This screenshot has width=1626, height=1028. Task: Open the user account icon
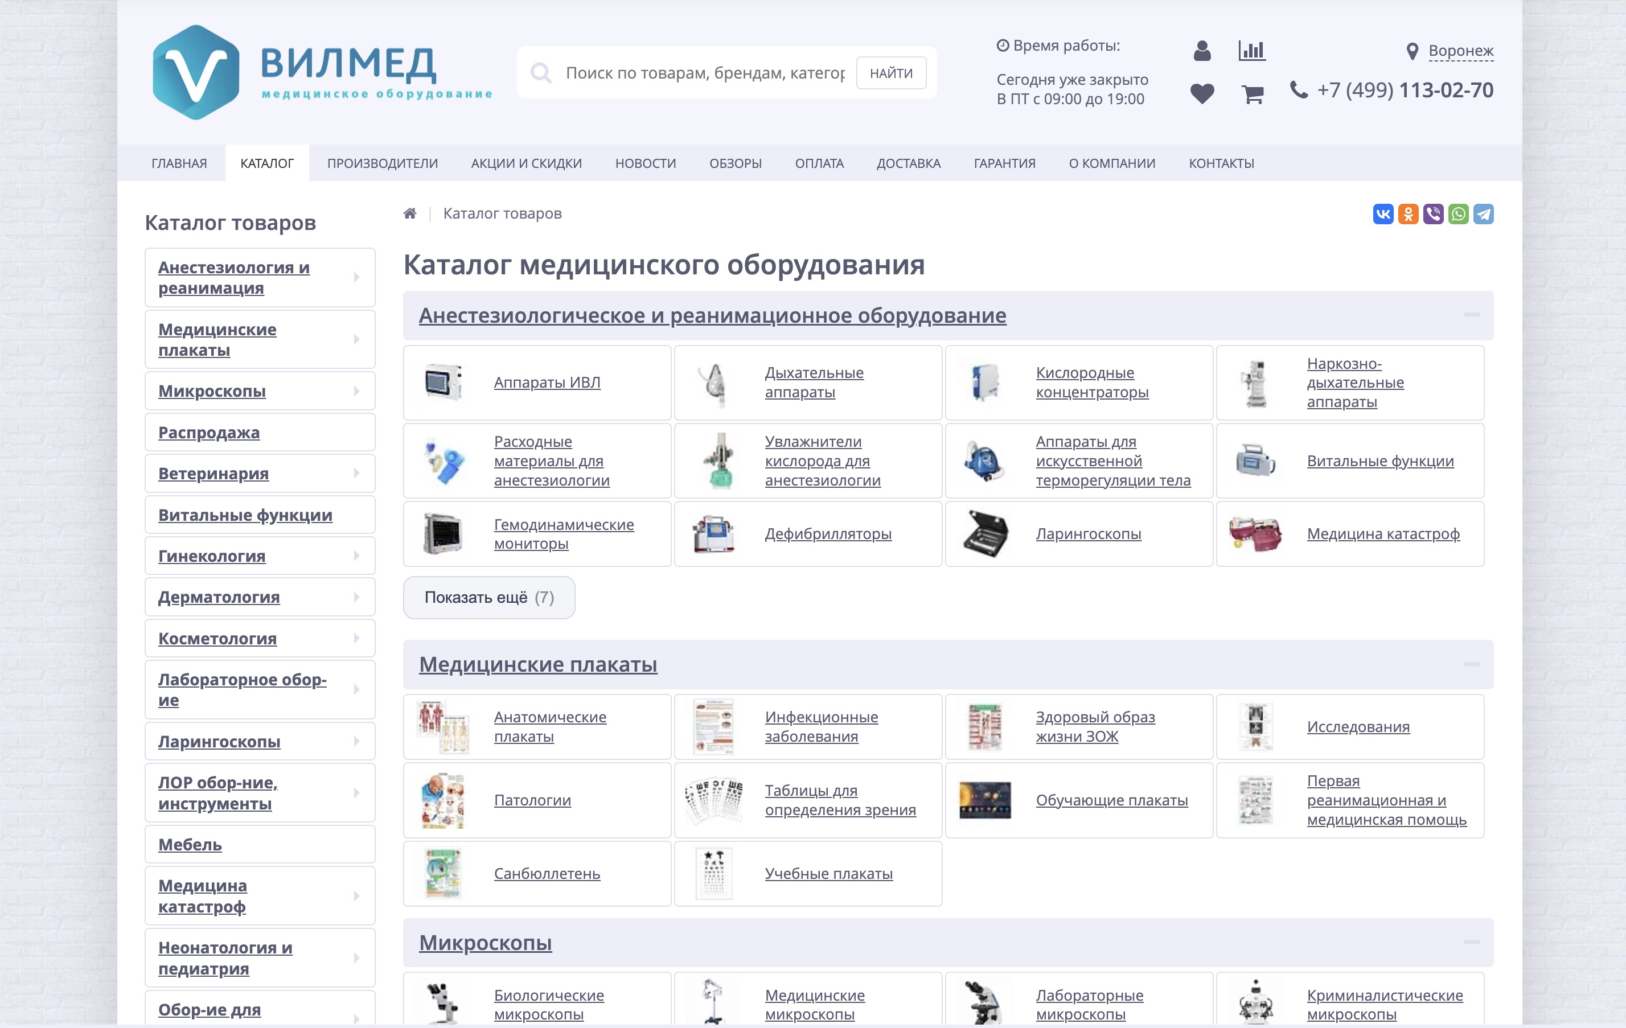pos(1202,51)
